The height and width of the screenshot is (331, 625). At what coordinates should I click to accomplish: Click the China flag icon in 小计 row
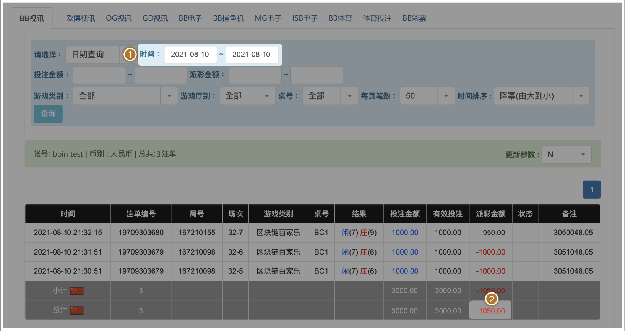(x=76, y=291)
